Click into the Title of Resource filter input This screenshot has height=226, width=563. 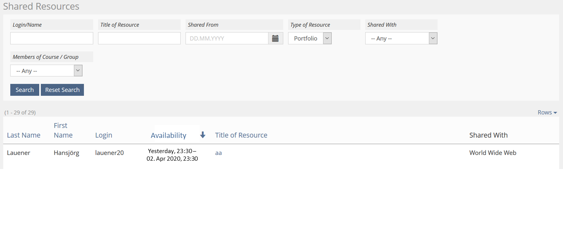139,38
